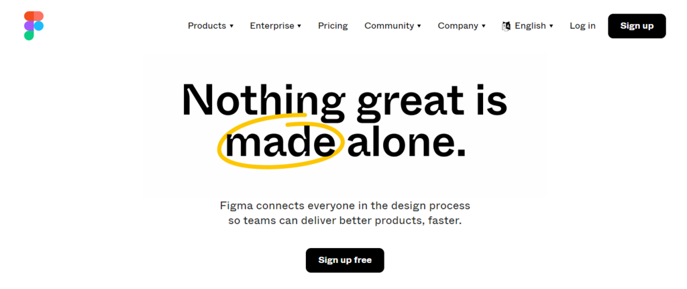Click the yellow-circled word "made"
The height and width of the screenshot is (289, 687).
tap(280, 143)
